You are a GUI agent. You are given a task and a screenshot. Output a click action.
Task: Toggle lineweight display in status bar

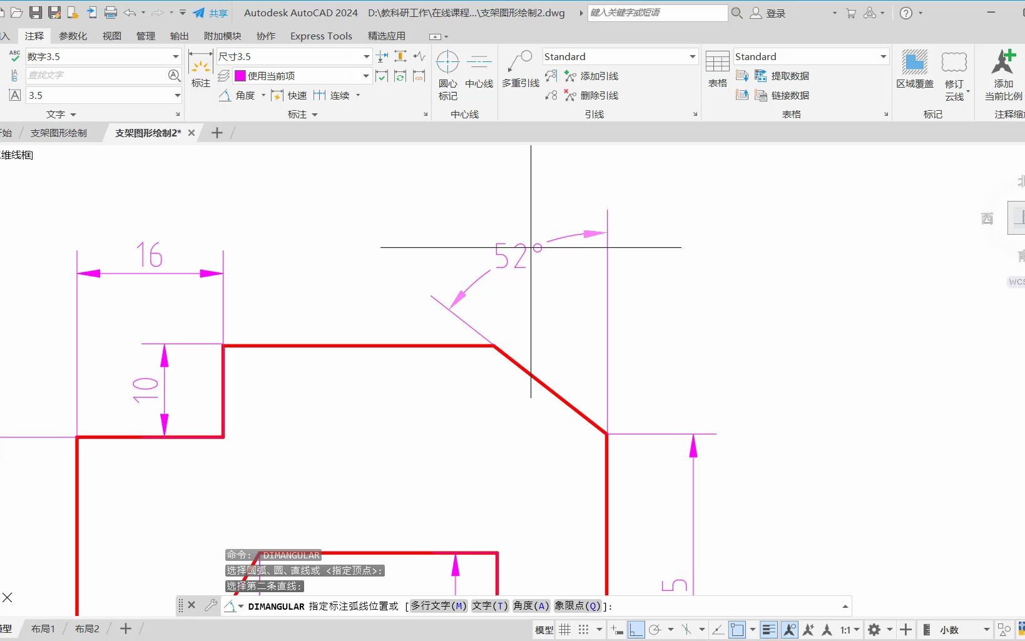click(769, 630)
